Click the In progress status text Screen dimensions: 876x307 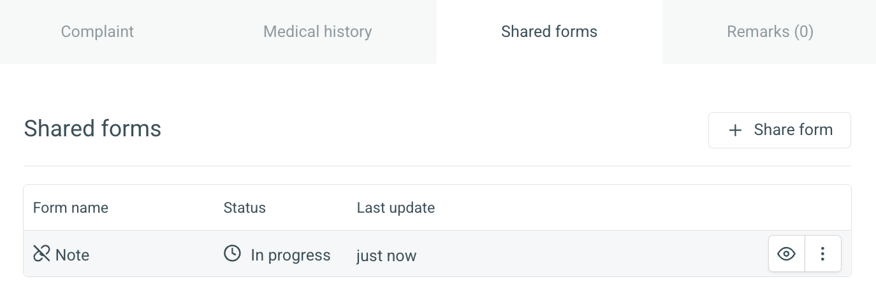291,255
